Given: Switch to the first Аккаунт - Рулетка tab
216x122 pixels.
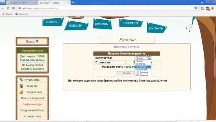Looking at the screenshot, I should [x=22, y=3].
